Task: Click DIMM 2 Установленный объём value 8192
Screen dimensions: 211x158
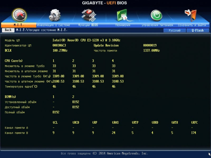Action: coord(76,102)
